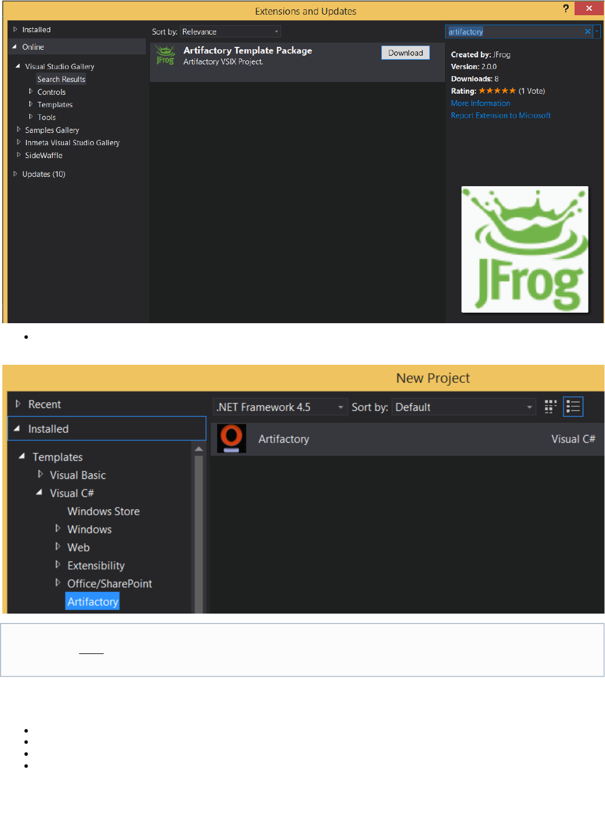Click the help question mark icon
This screenshot has height=815, width=605.
566,8
